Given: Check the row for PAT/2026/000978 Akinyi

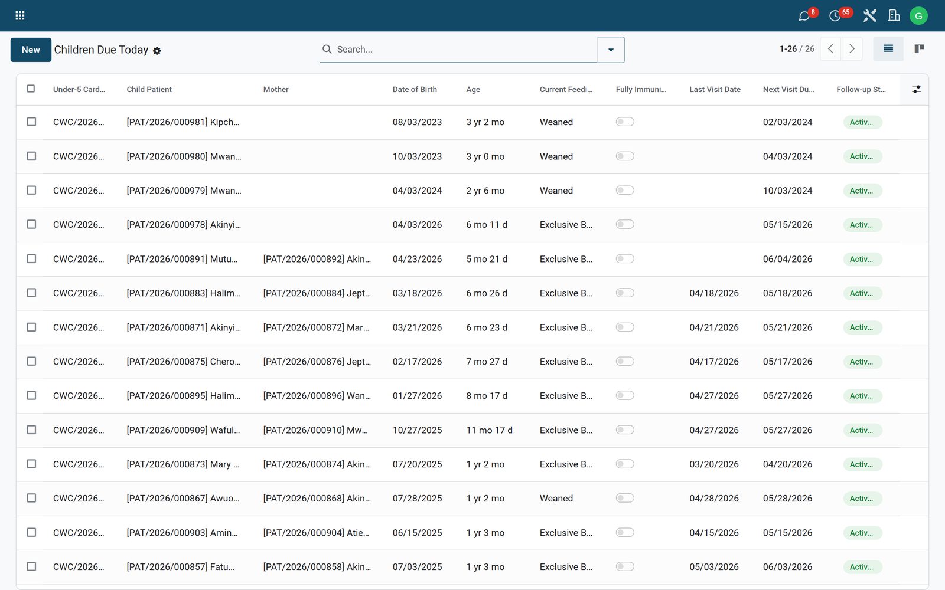Looking at the screenshot, I should (x=31, y=224).
